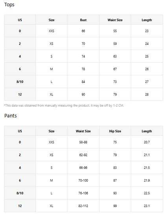The height and width of the screenshot is (216, 168).
Task: Select XXS size cell in Tops table
Action: (52, 31)
